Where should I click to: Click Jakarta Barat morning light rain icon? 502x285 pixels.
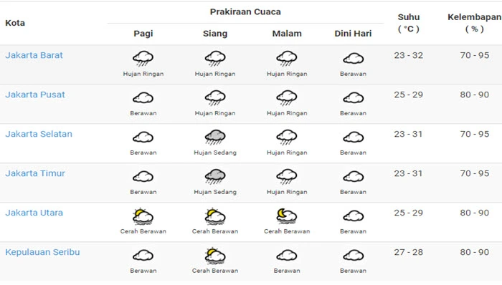tap(143, 59)
